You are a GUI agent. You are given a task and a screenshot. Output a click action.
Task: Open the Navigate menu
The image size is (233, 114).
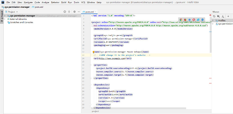28,2
